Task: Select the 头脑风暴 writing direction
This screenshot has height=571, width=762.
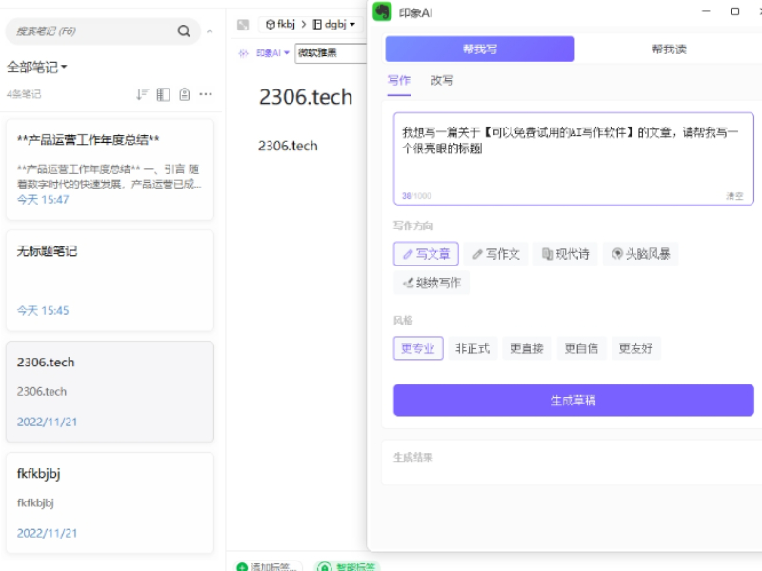Action: 640,254
